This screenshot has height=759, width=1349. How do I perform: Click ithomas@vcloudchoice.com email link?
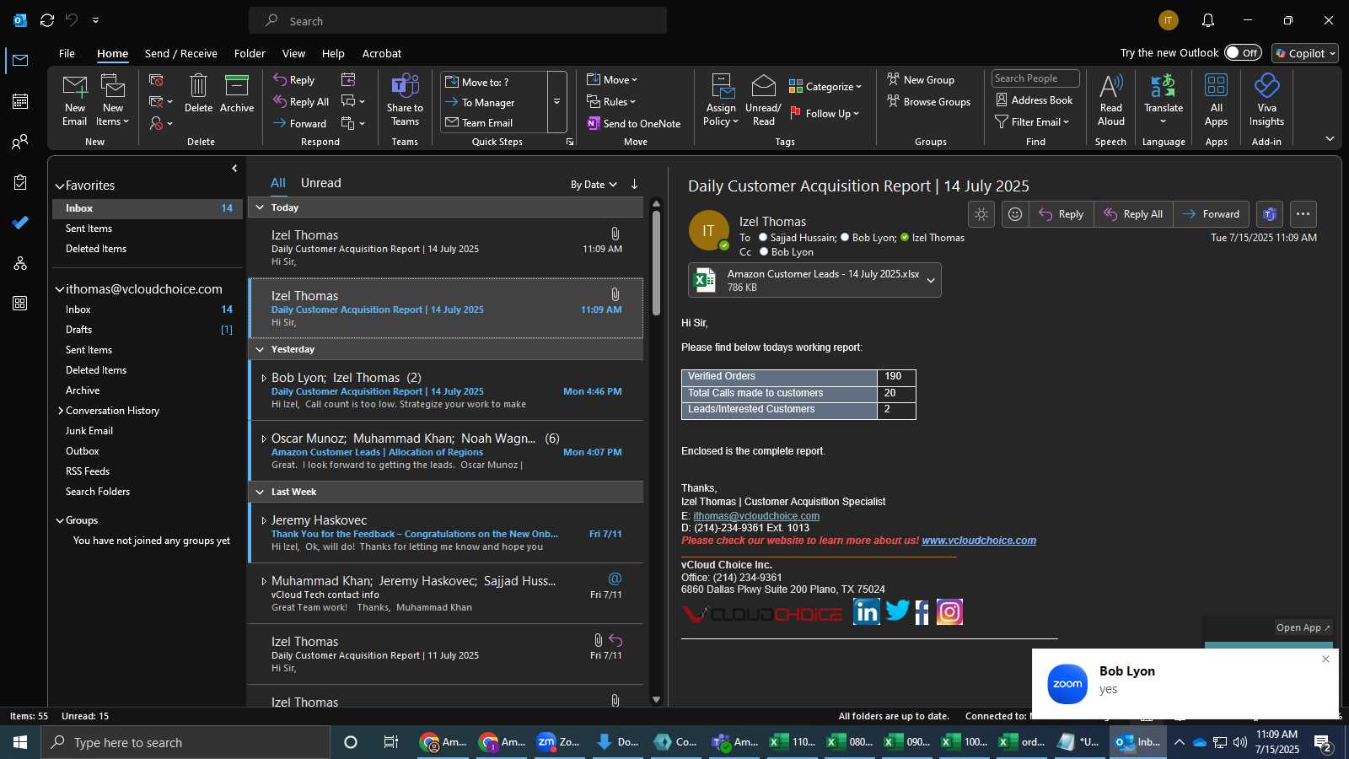coord(756,516)
